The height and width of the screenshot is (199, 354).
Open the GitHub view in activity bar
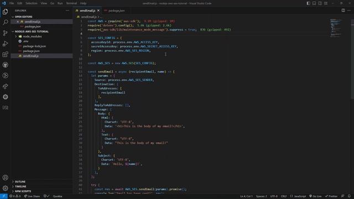pyautogui.click(x=5, y=65)
